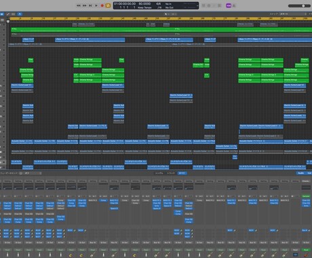This screenshot has width=312, height=258.
Task: Click the yellow cycle range in the ruler
Action: coord(161,18)
